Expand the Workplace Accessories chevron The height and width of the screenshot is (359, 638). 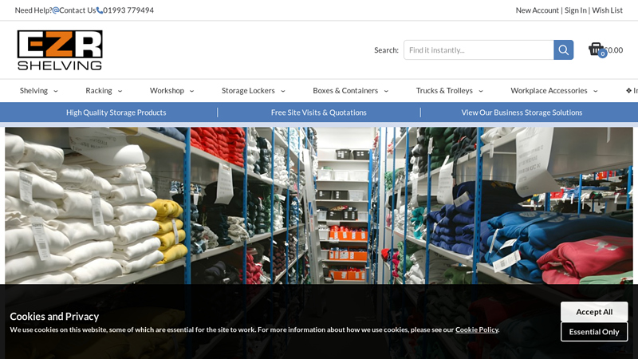[x=595, y=91]
